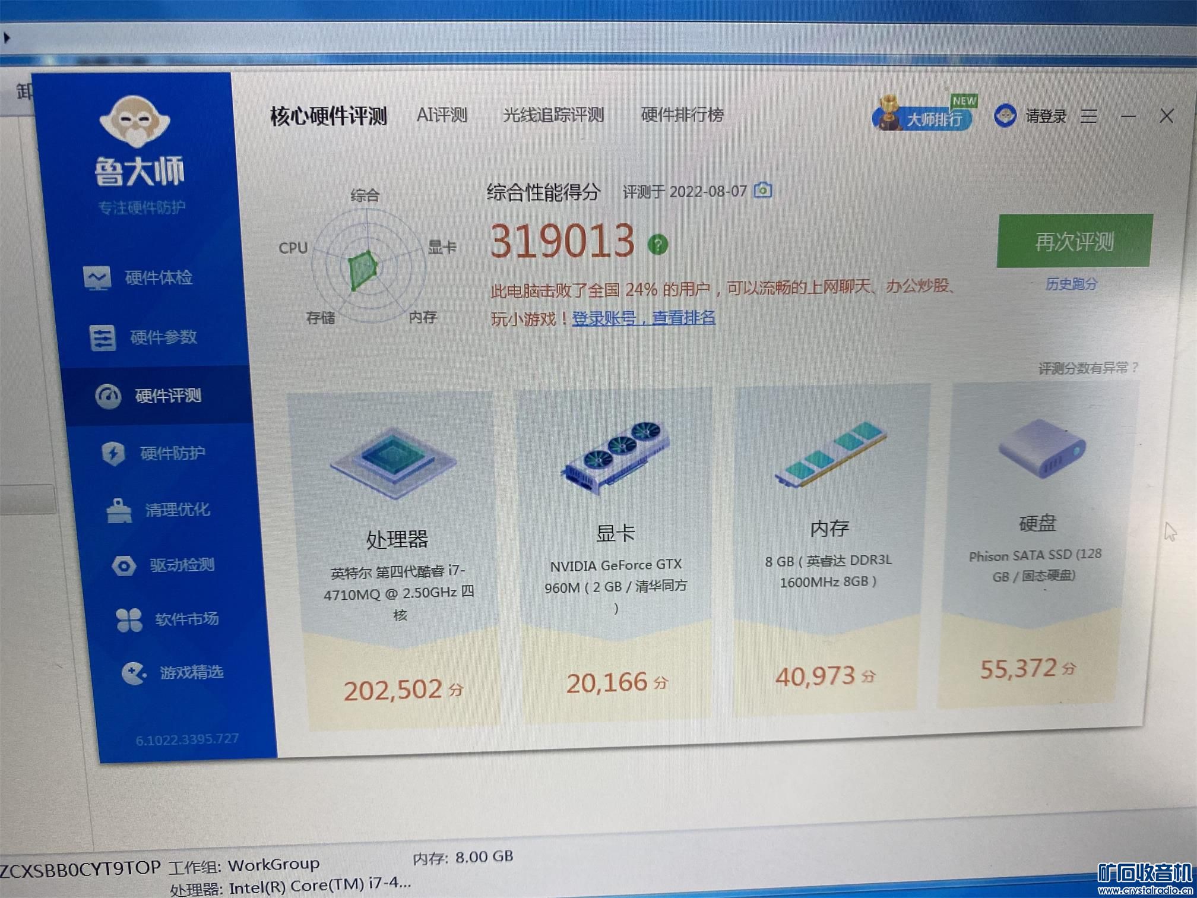The height and width of the screenshot is (898, 1197).
Task: Click the 硬盘 disk drive icon
Action: (1042, 448)
